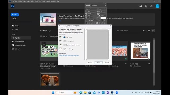
Task: Toggle Strikethrough in Character panel
Action: point(104,20)
